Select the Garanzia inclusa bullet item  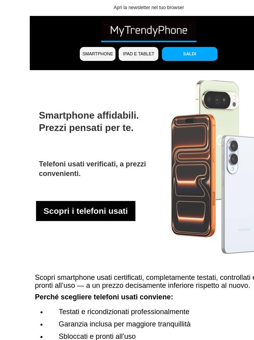[x=125, y=324]
